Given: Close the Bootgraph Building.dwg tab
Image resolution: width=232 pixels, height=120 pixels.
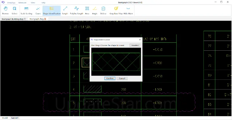Looking at the screenshot, I should click(x=25, y=19).
